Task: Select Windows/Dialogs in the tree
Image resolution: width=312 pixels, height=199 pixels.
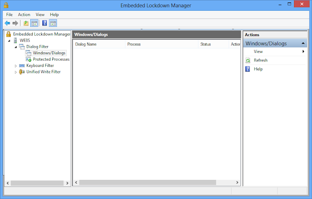Action: pyautogui.click(x=49, y=53)
